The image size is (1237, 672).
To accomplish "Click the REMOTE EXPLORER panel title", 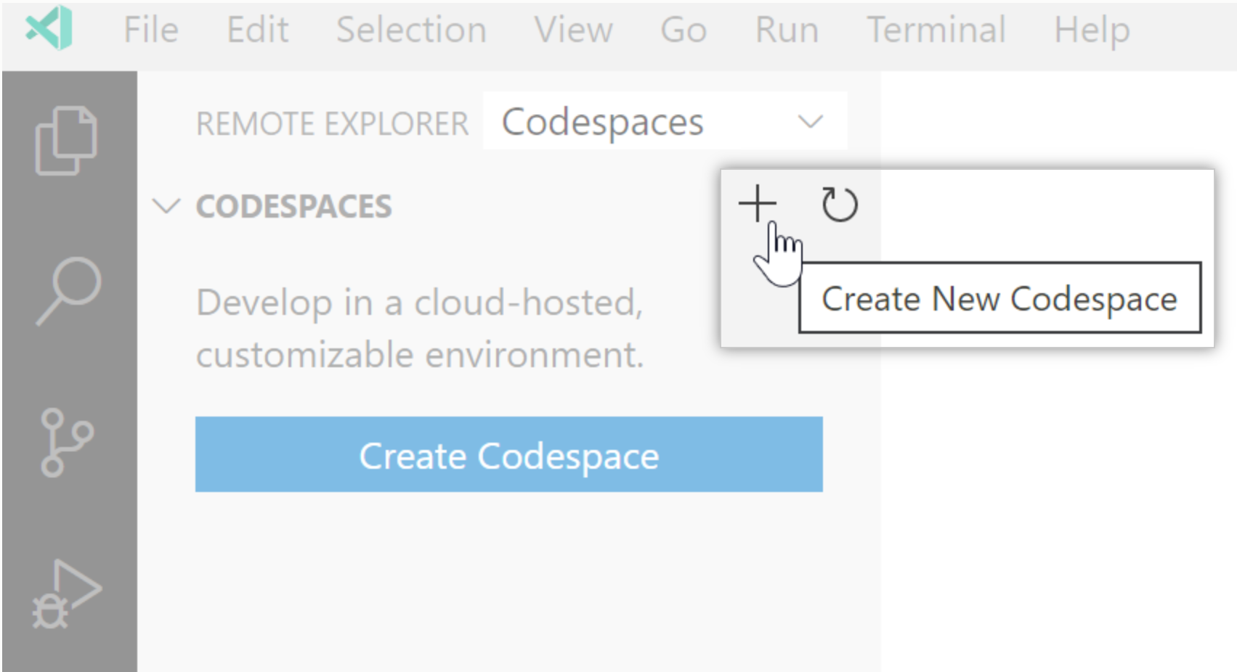I will (332, 124).
